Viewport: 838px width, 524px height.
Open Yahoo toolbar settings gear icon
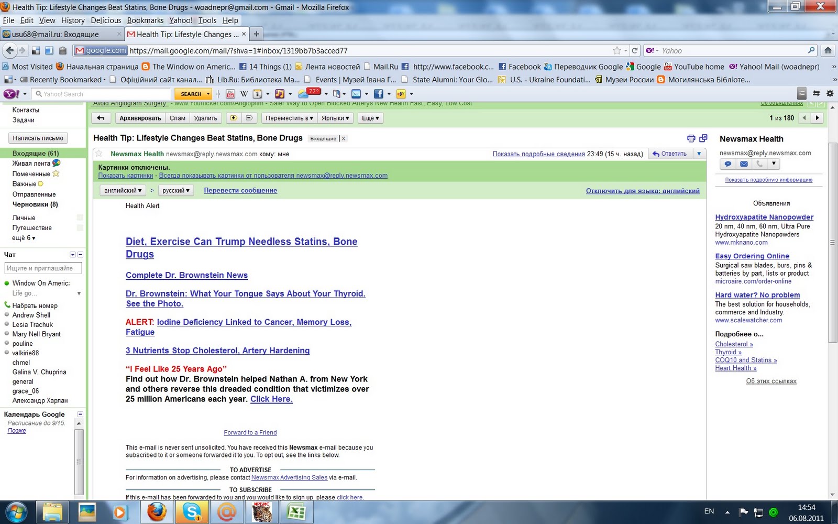pos(830,93)
